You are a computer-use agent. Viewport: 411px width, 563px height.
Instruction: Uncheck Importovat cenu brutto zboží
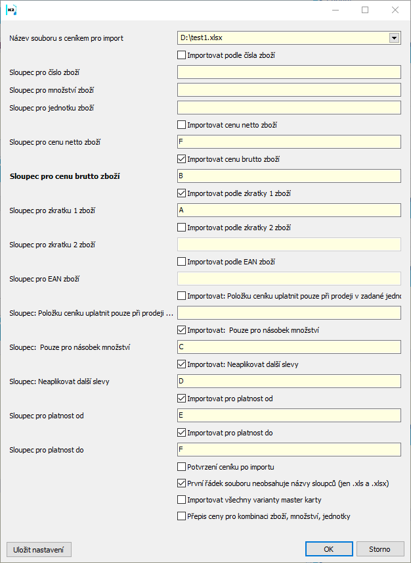tap(182, 159)
